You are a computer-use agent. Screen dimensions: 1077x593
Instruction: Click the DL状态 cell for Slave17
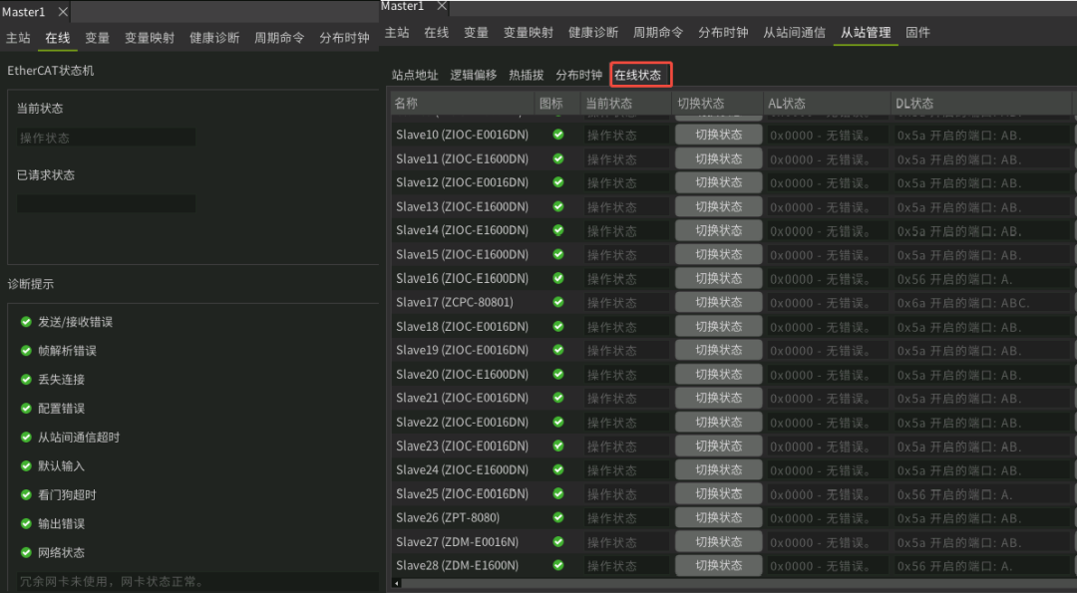pos(981,303)
